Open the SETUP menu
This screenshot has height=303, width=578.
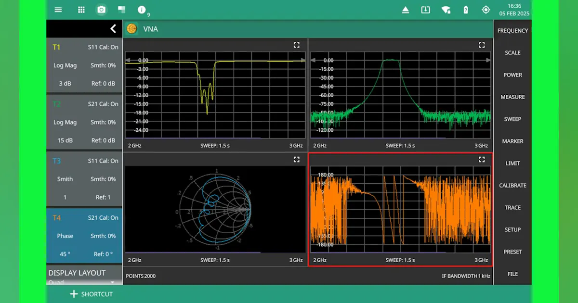tap(512, 229)
